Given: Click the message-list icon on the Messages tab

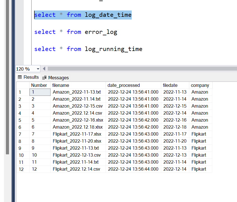Looking at the screenshot, I should 44,78.
